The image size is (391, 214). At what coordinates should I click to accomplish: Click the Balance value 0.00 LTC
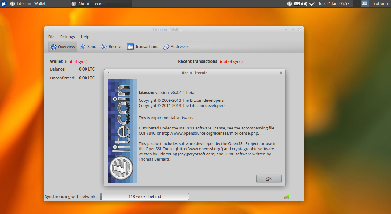click(87, 69)
